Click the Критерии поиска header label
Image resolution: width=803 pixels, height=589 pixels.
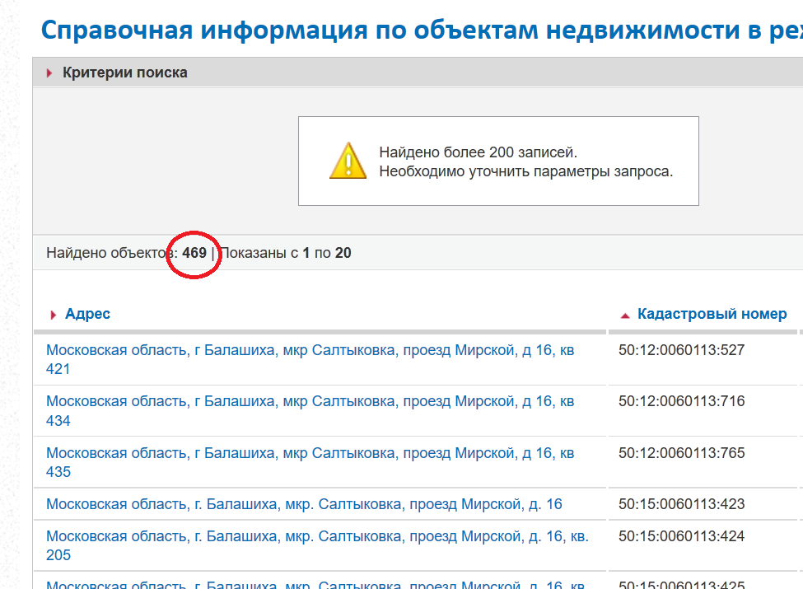click(125, 72)
